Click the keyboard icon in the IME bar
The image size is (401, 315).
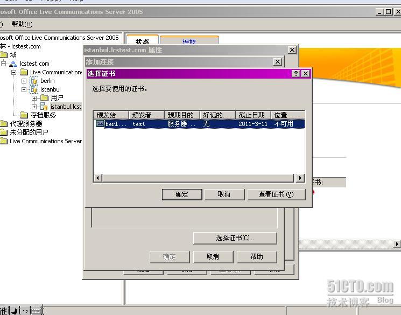pos(36,311)
